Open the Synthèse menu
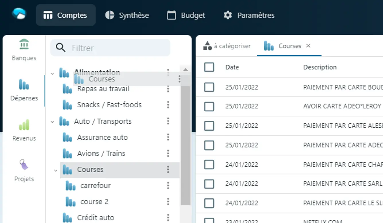 pyautogui.click(x=127, y=15)
